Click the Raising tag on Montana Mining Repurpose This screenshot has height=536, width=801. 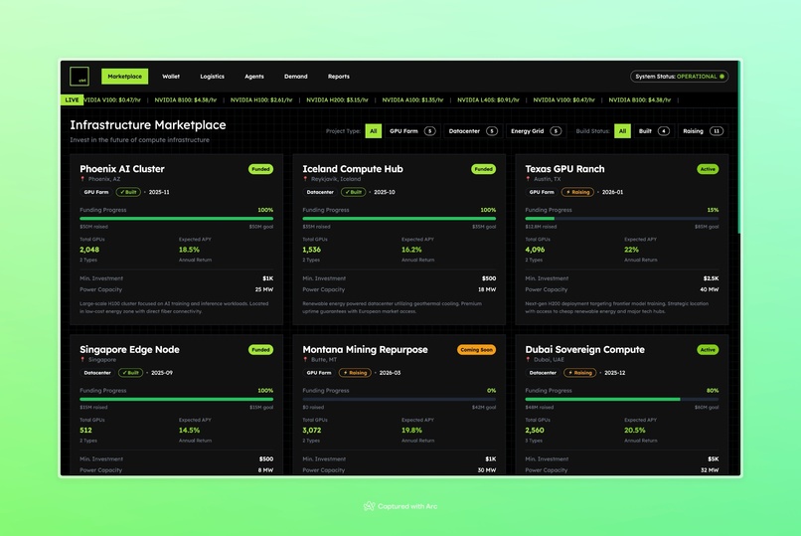pos(355,373)
